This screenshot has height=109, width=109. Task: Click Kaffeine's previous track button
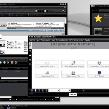click(x=32, y=90)
